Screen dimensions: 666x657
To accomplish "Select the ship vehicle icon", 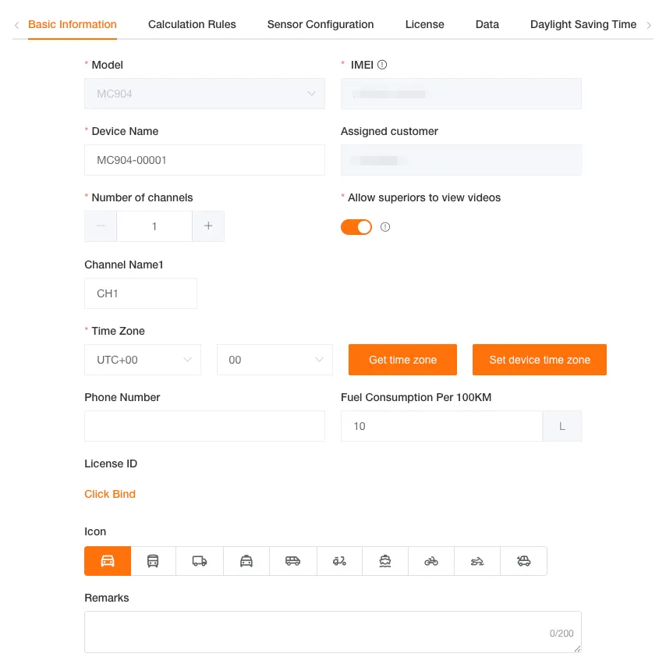I will click(385, 561).
